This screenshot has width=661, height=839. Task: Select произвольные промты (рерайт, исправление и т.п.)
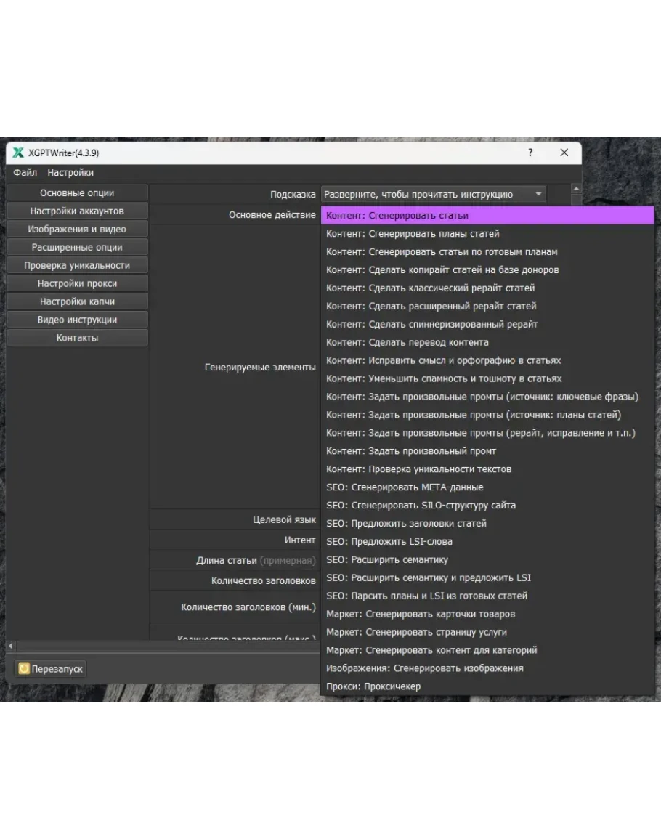point(487,433)
